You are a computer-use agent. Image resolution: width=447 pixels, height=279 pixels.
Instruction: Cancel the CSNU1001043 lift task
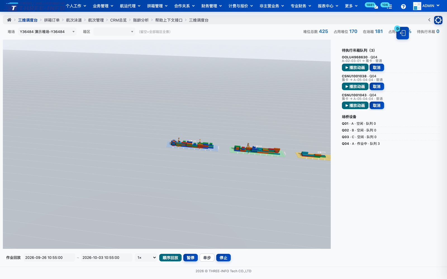[377, 105]
